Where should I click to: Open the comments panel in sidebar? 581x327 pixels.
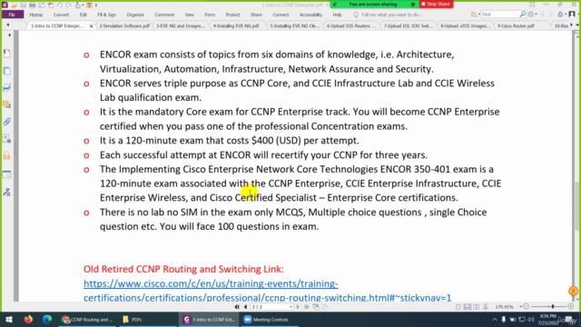pos(6,105)
